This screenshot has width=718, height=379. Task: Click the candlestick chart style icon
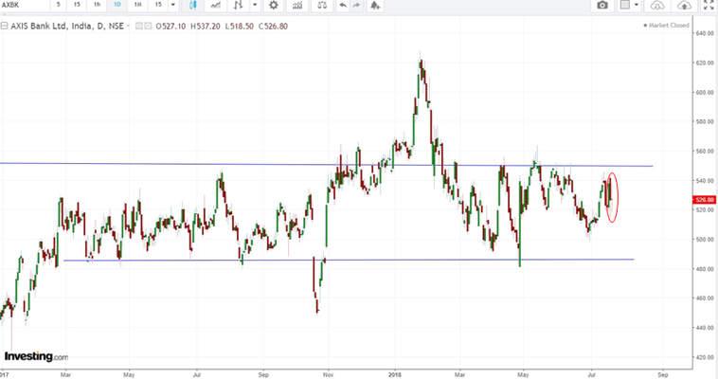193,5
